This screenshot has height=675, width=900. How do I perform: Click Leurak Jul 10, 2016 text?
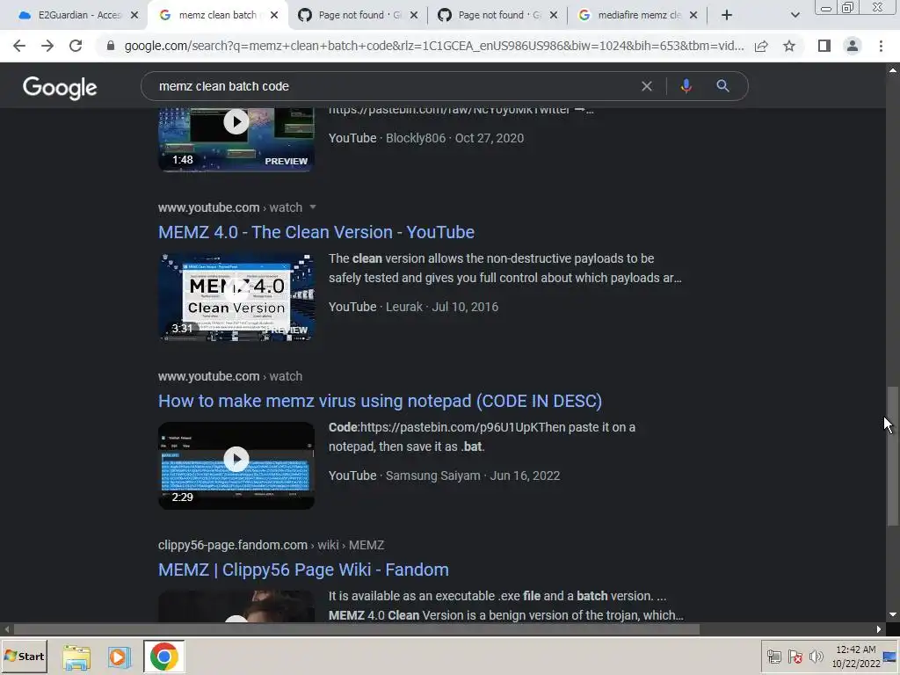click(441, 307)
